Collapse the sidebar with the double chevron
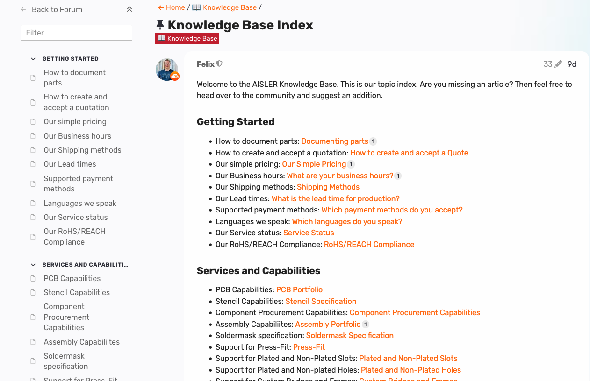This screenshot has height=381, width=590. [130, 9]
